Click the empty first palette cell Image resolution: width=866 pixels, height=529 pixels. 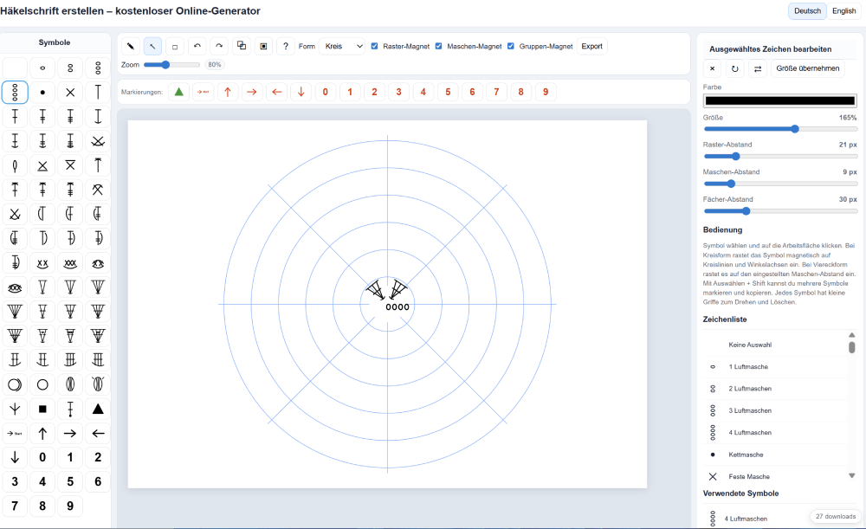[15, 68]
